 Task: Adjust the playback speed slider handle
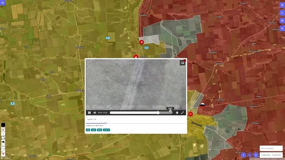106,124
